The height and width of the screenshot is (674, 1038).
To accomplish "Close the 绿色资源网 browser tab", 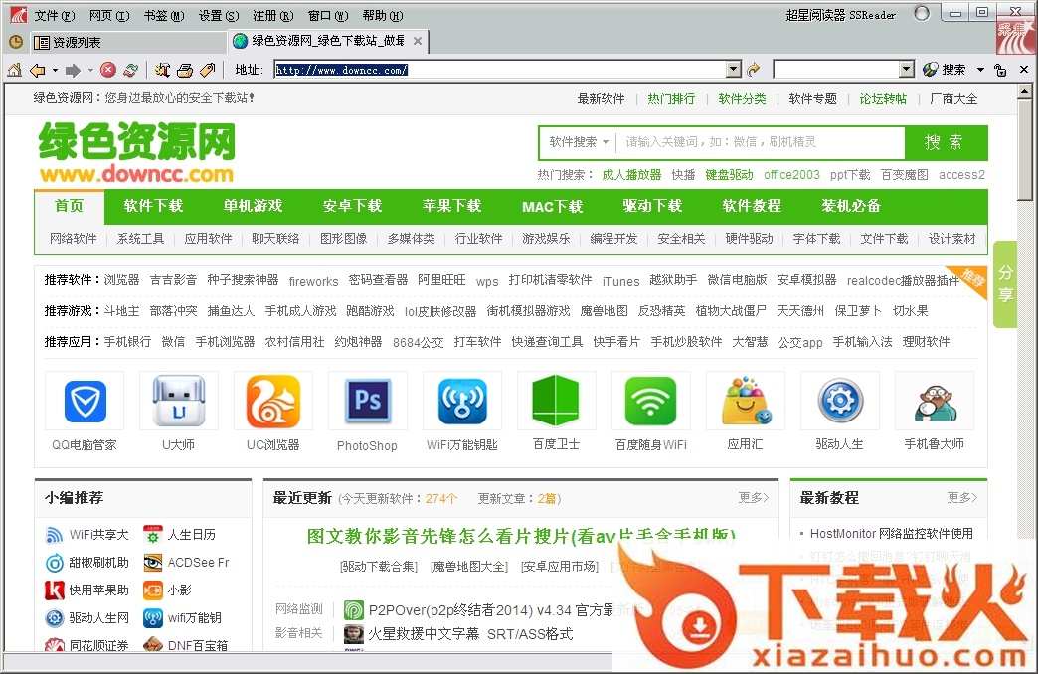I will (418, 41).
